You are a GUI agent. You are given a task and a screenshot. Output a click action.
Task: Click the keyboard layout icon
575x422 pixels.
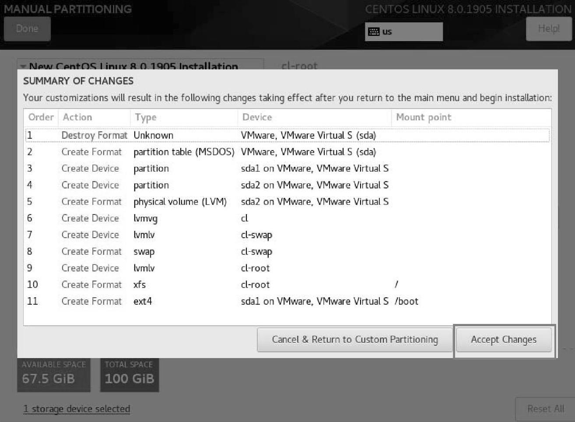tap(374, 32)
